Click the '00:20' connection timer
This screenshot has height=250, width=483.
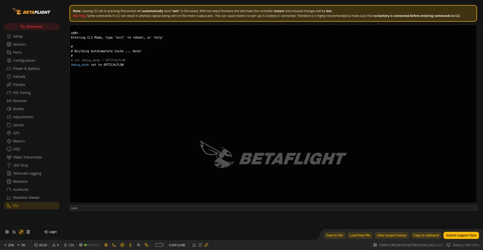[43, 245]
